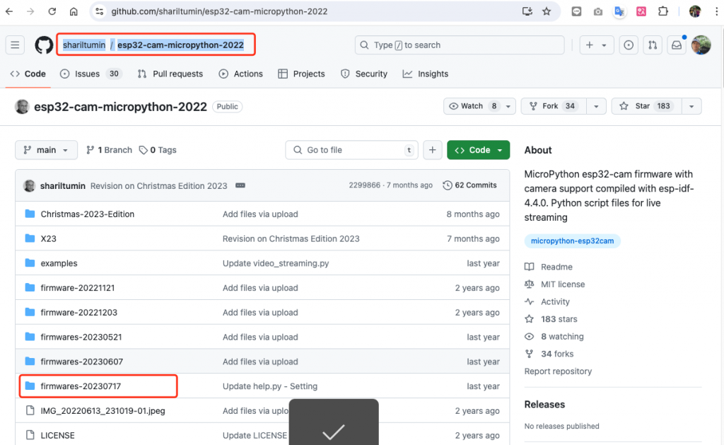Open the firmwares-20230717 folder

(81, 386)
